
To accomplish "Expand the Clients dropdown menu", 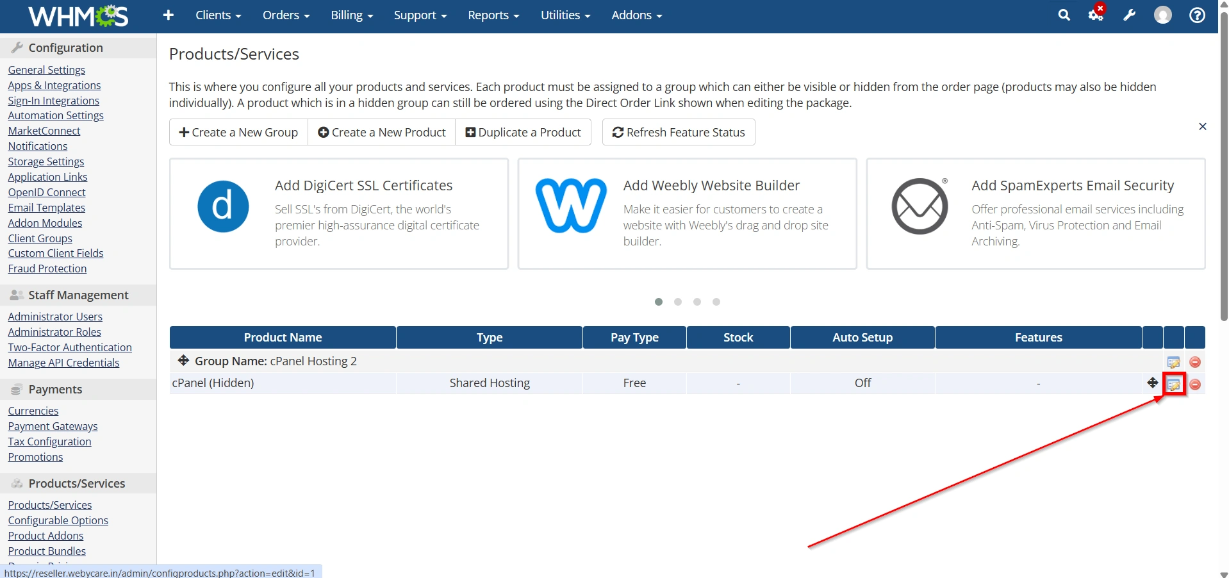I will (219, 15).
